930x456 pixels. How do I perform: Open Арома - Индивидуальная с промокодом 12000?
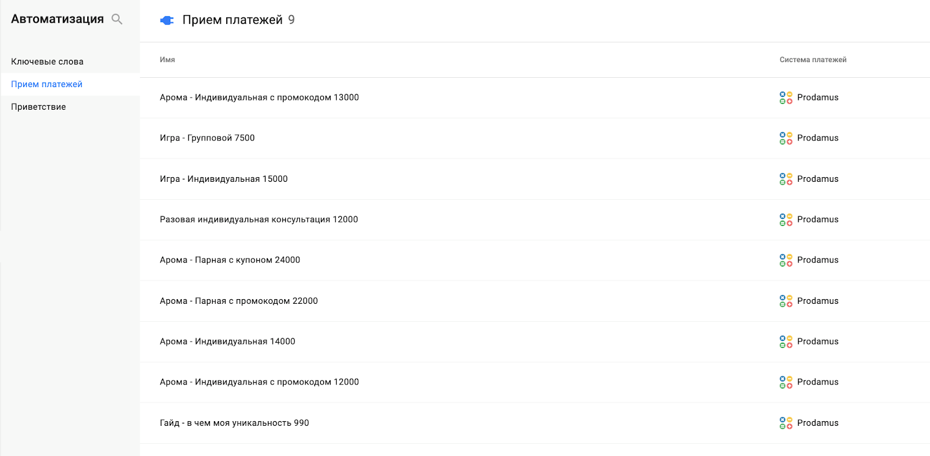pyautogui.click(x=259, y=382)
